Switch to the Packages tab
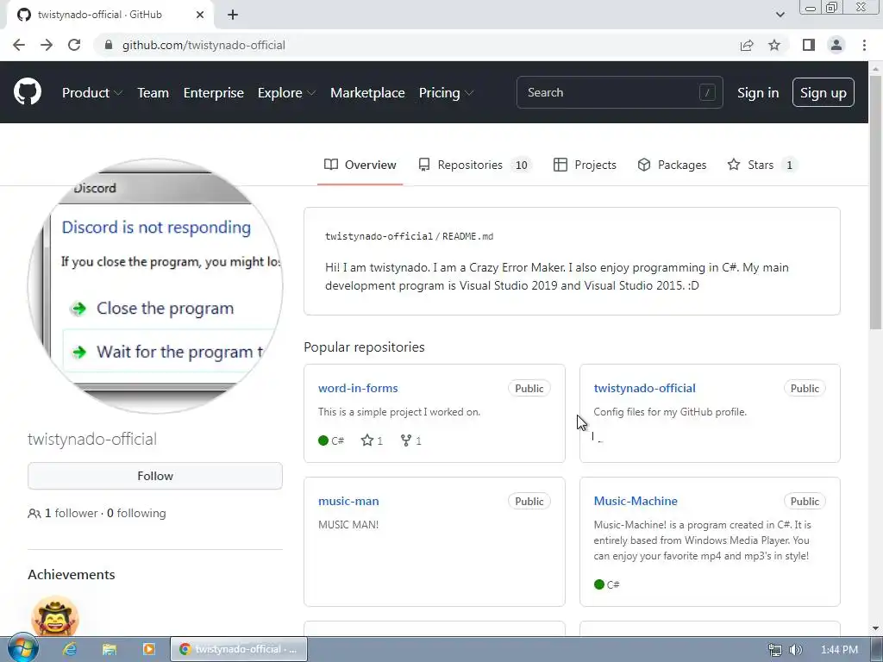This screenshot has height=662, width=883. (x=672, y=165)
